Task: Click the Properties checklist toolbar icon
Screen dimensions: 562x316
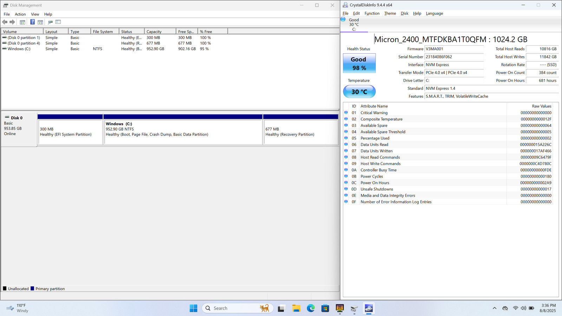Action: point(58,22)
